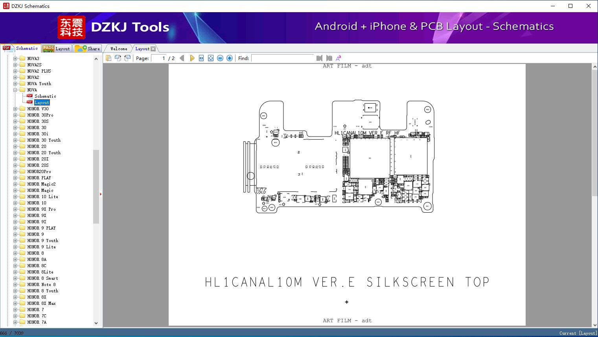This screenshot has width=598, height=337.
Task: Expand the NOVA2S tree node
Action: (15, 65)
